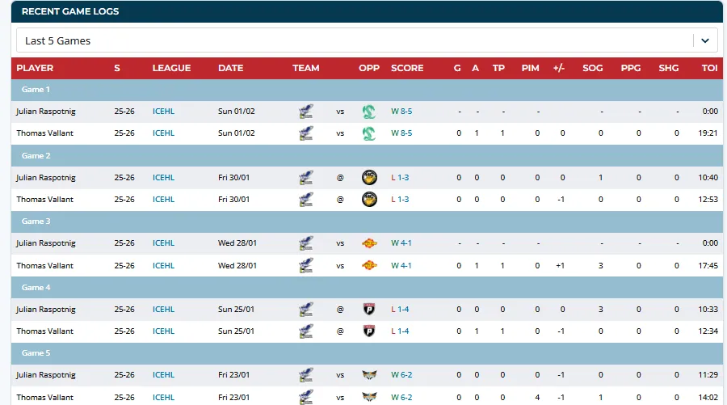The image size is (727, 405).
Task: Click the chevron arrow of games filter
Action: click(704, 40)
